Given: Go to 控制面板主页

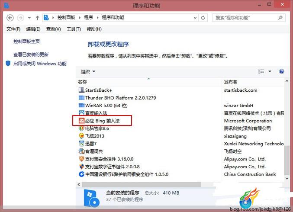Looking at the screenshot, I should tap(26, 42).
